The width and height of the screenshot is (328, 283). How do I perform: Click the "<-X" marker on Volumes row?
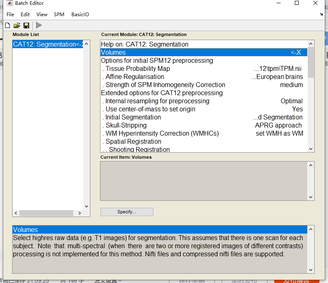[x=296, y=52]
